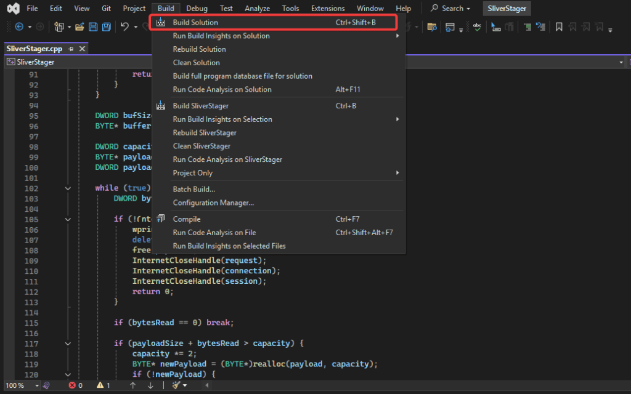This screenshot has width=631, height=394.
Task: Open the Analyze menu
Action: tap(257, 9)
